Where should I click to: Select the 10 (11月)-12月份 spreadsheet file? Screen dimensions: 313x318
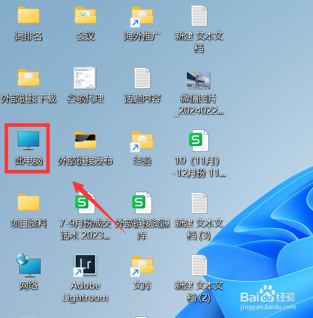coord(199,140)
